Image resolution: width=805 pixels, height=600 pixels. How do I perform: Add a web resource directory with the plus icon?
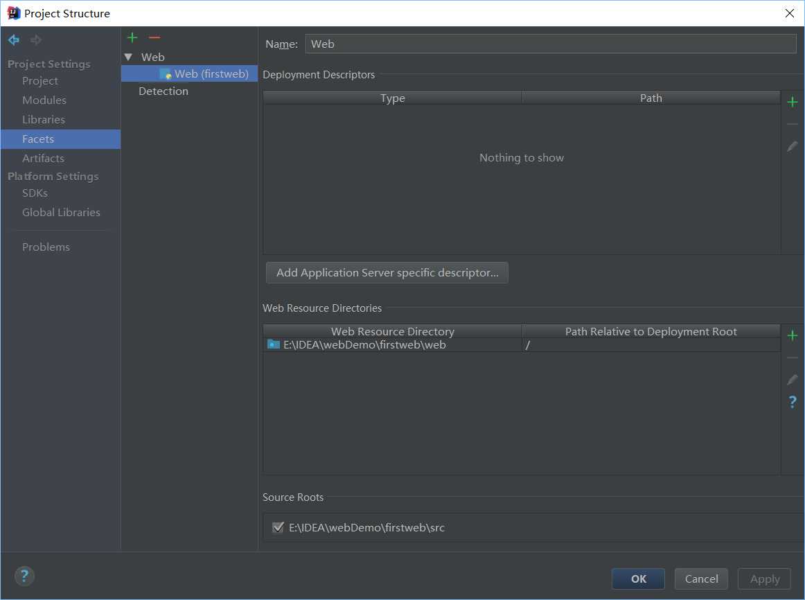792,335
